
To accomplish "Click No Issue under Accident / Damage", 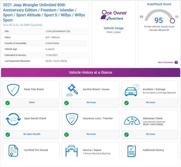I will (150, 102).
